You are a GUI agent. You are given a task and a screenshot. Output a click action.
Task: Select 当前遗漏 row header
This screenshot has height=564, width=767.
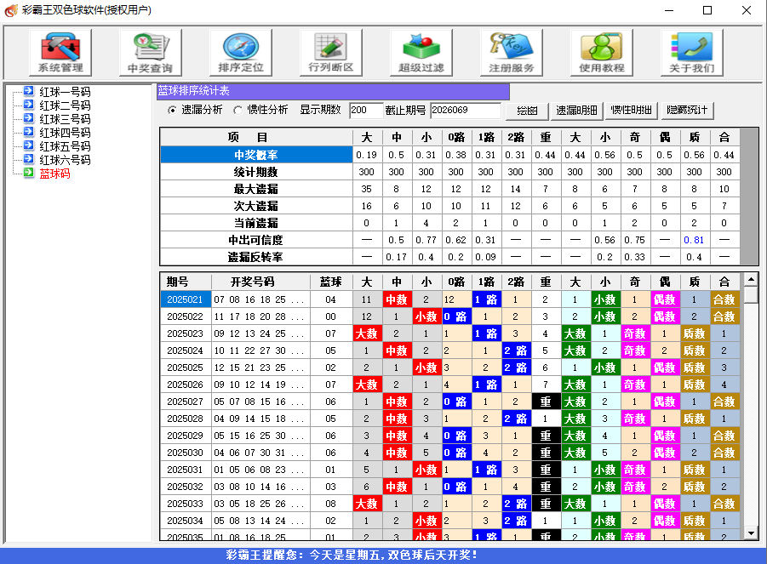coord(256,223)
